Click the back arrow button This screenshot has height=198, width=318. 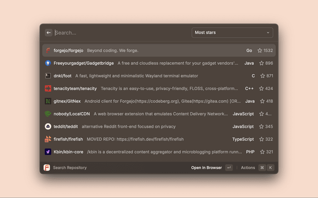[49, 33]
